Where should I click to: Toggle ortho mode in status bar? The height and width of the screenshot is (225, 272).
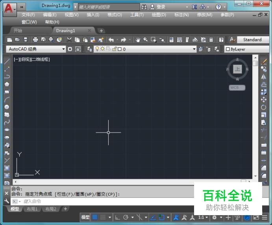pos(117,217)
